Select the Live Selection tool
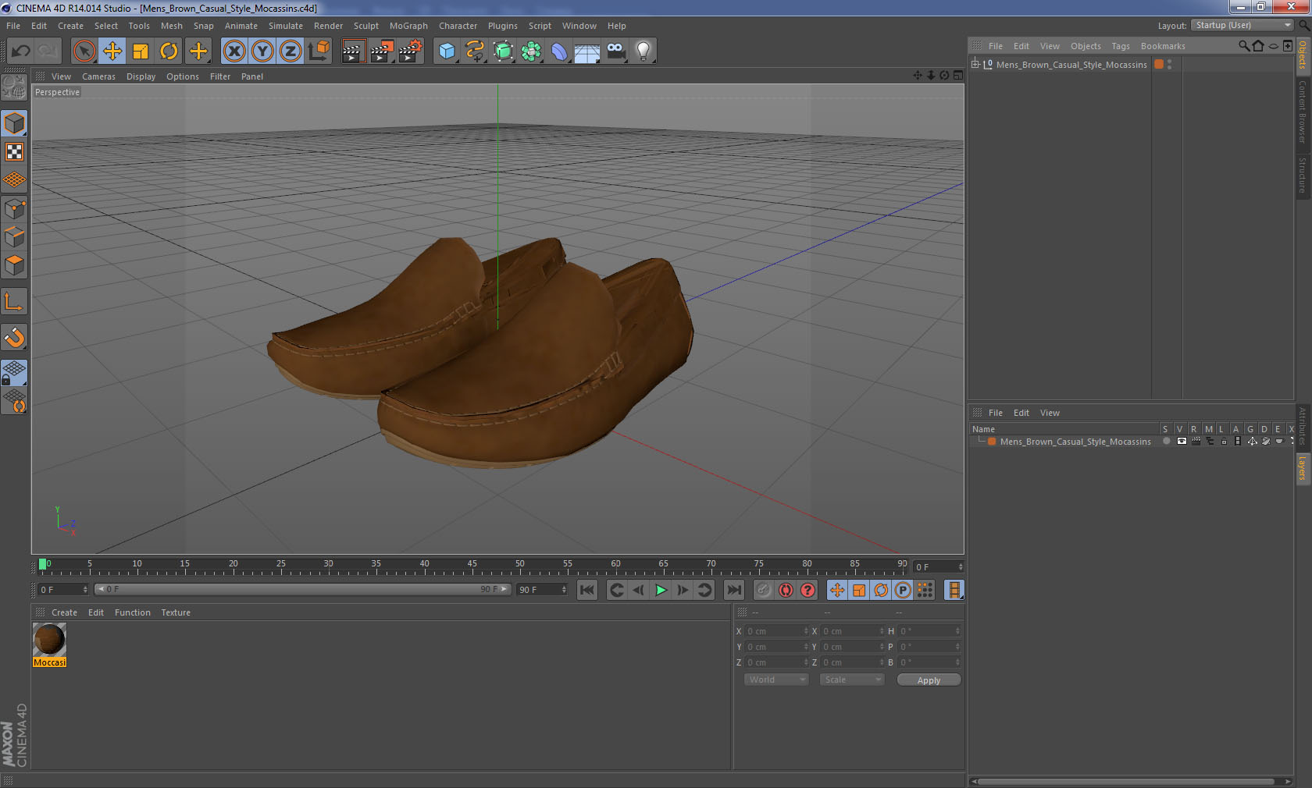 (x=84, y=51)
